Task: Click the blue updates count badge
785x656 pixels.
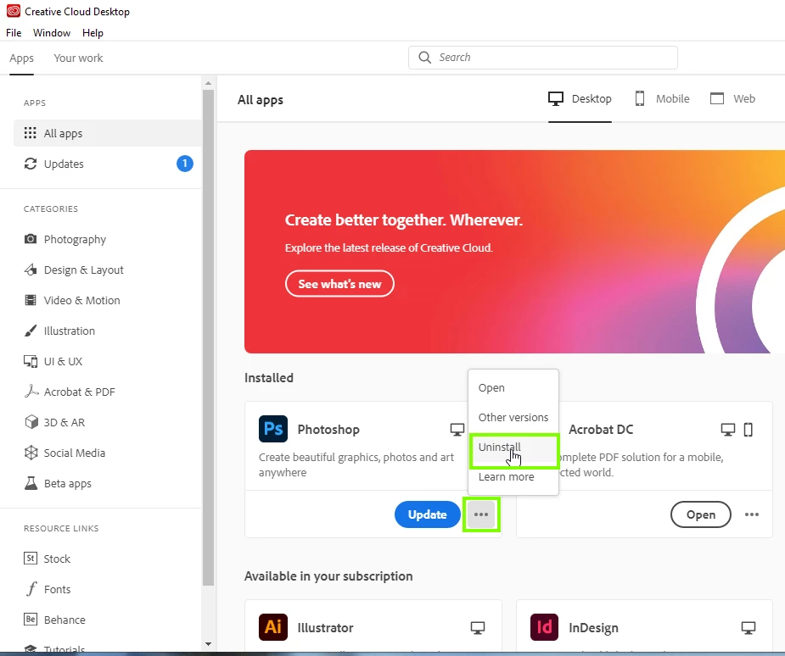Action: click(x=185, y=164)
